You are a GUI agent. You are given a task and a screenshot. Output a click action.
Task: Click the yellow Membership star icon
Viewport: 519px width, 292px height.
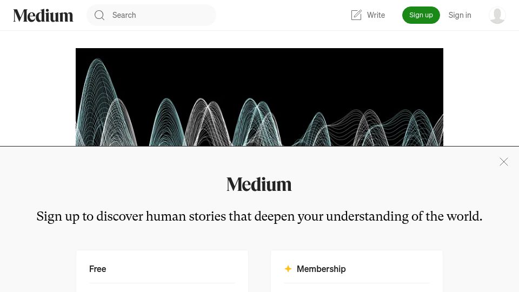[288, 269]
